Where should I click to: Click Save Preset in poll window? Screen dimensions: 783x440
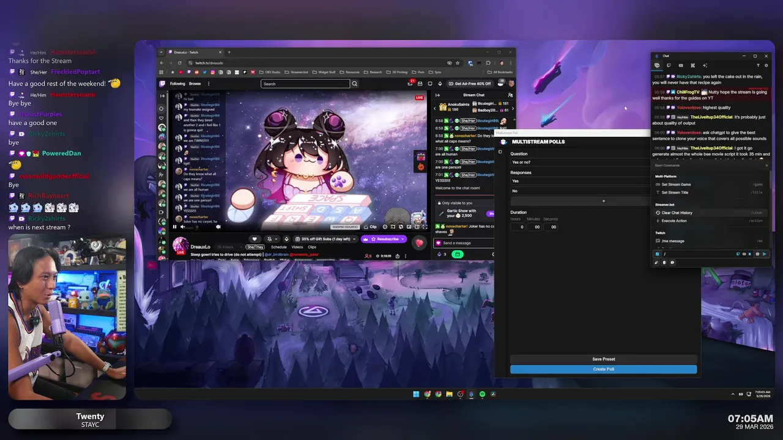click(x=603, y=359)
